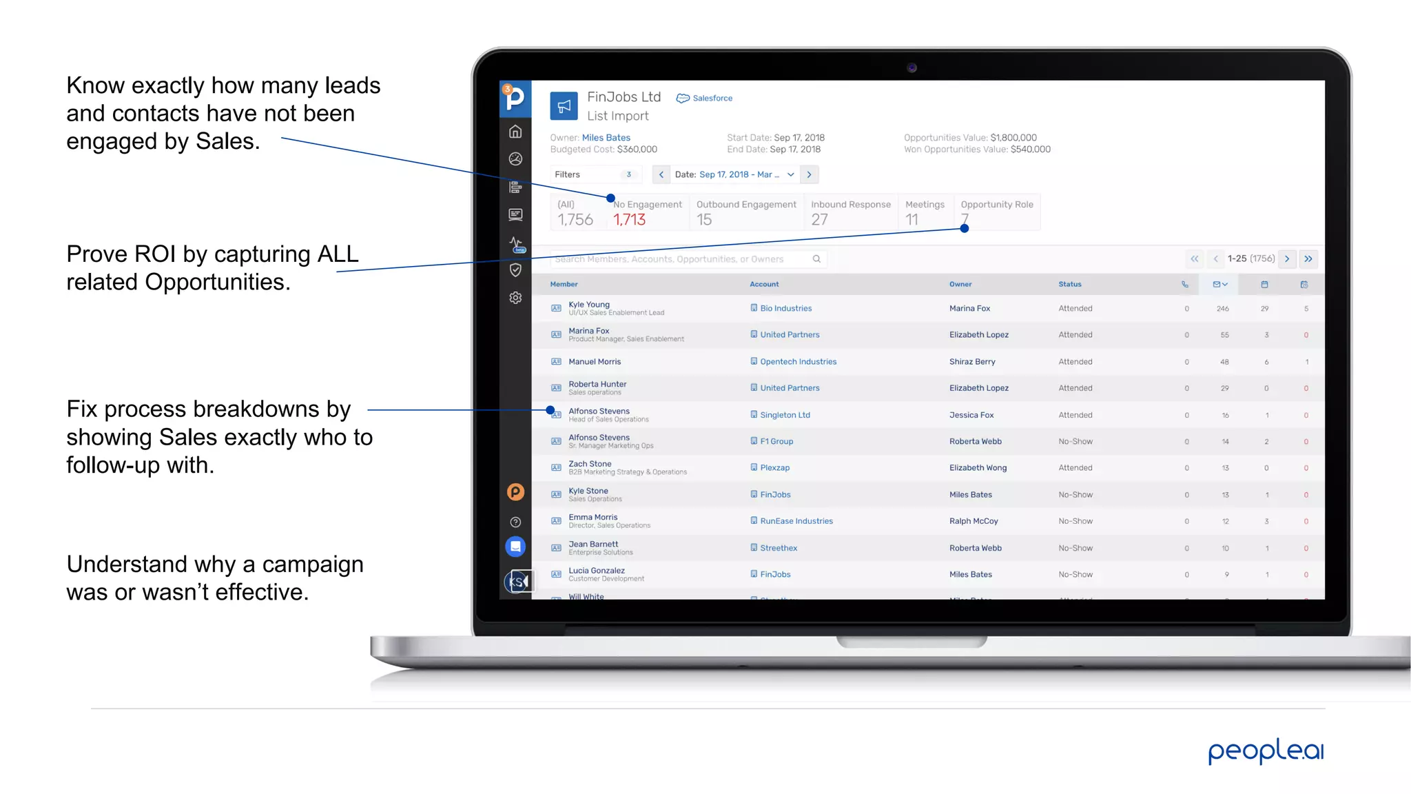Sort by email column icon

1220,284
